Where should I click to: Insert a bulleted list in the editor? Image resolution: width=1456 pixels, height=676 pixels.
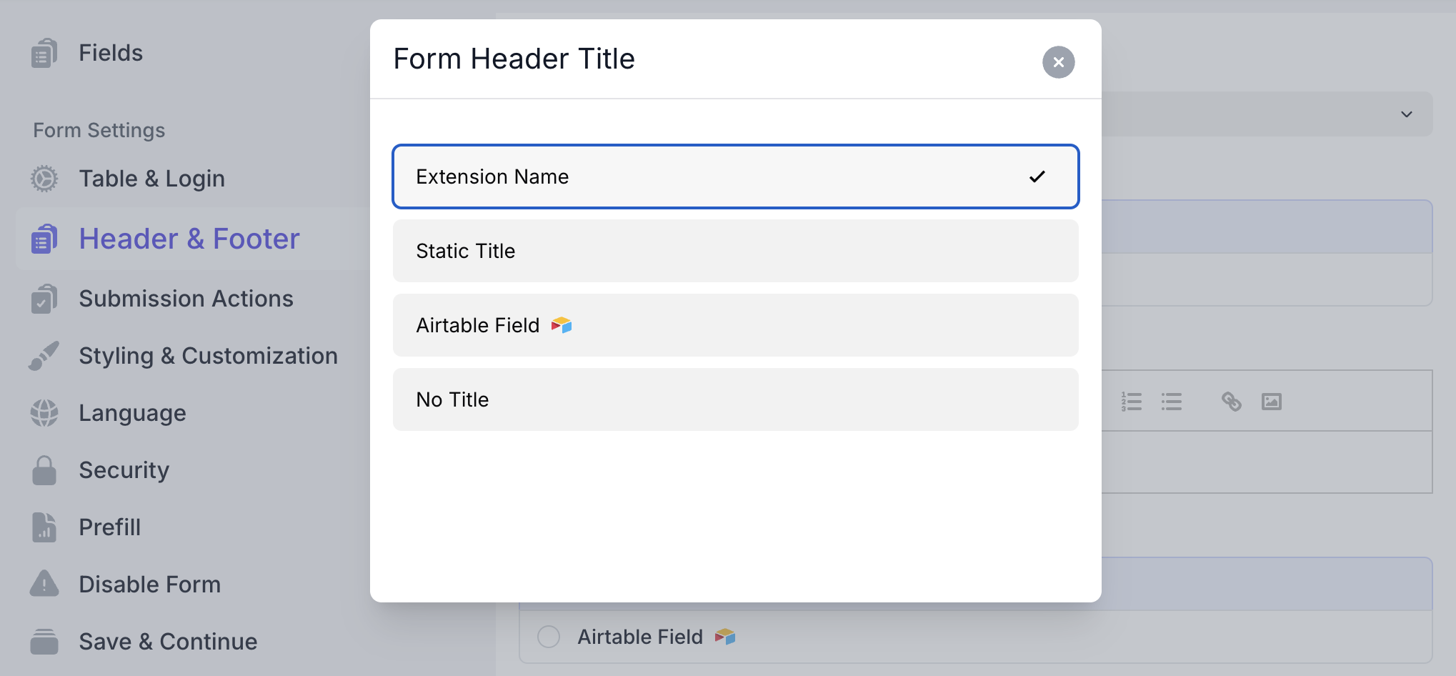pos(1172,402)
